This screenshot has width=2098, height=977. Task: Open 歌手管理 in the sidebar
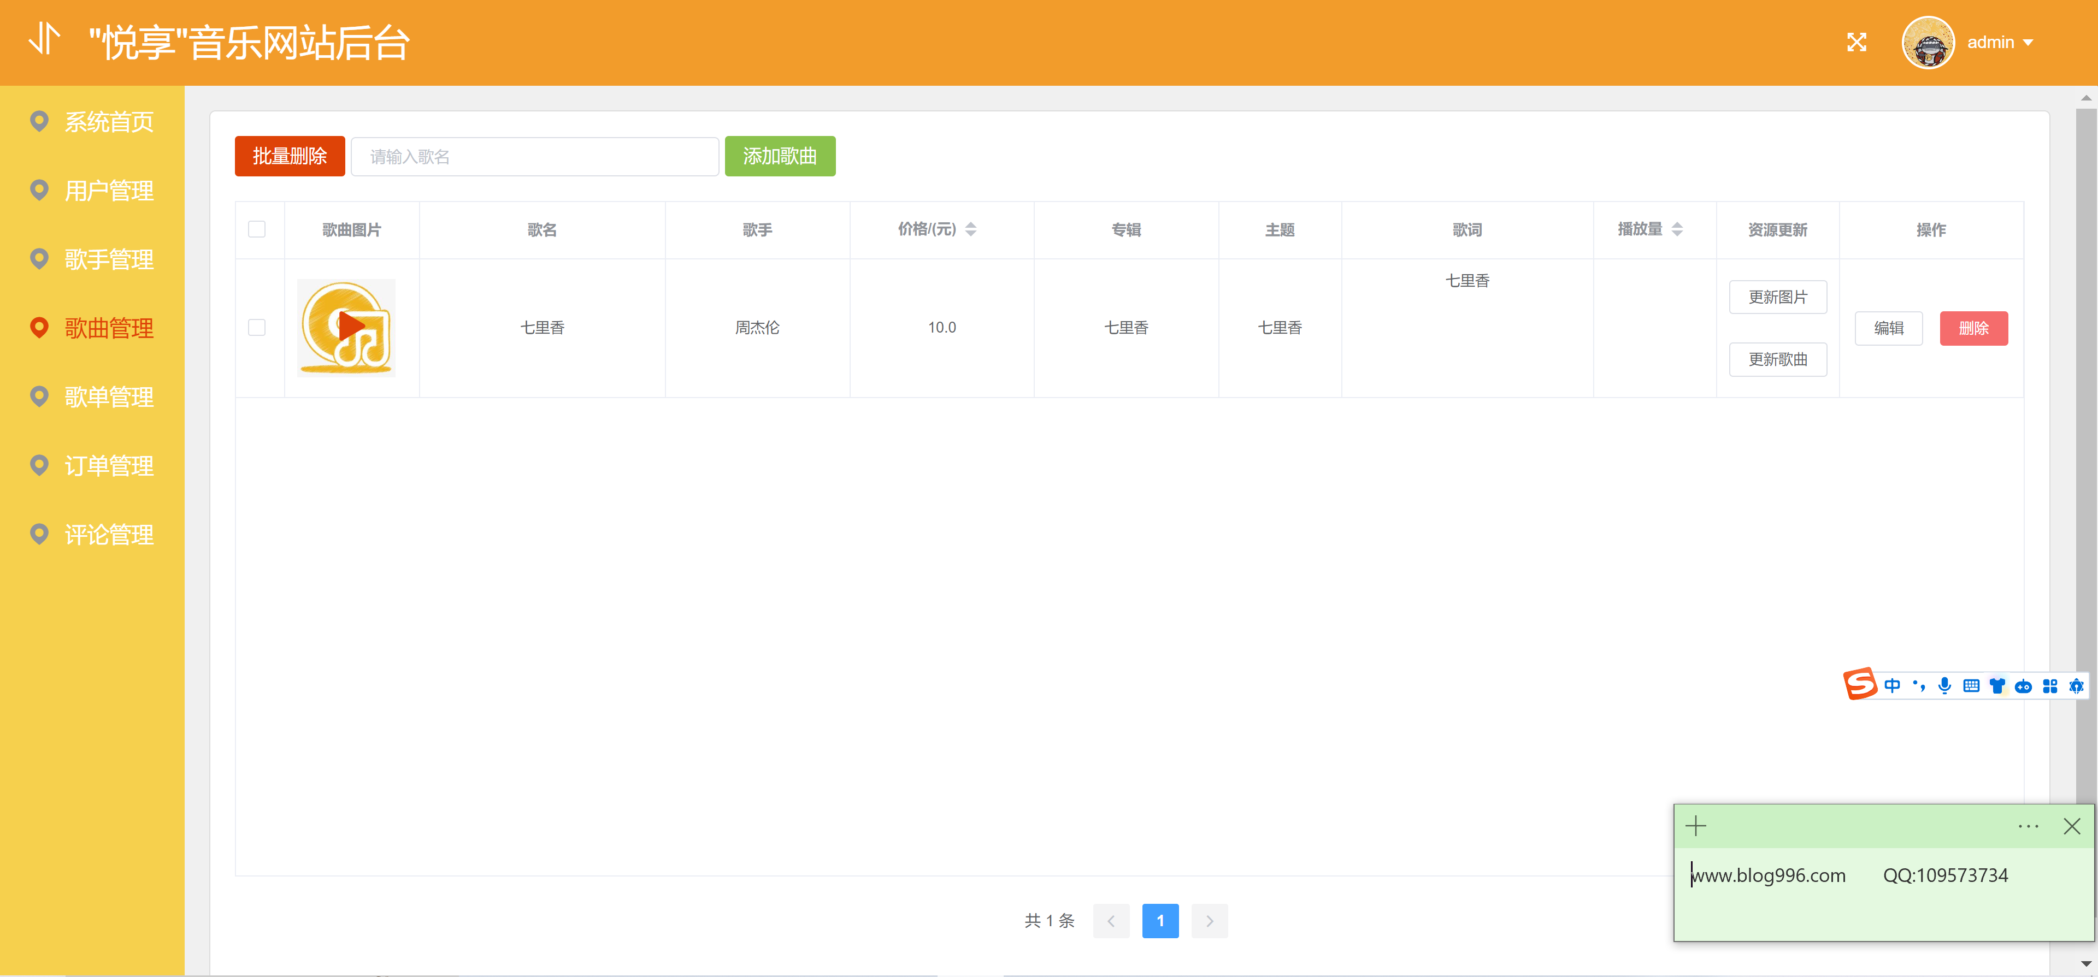(108, 260)
